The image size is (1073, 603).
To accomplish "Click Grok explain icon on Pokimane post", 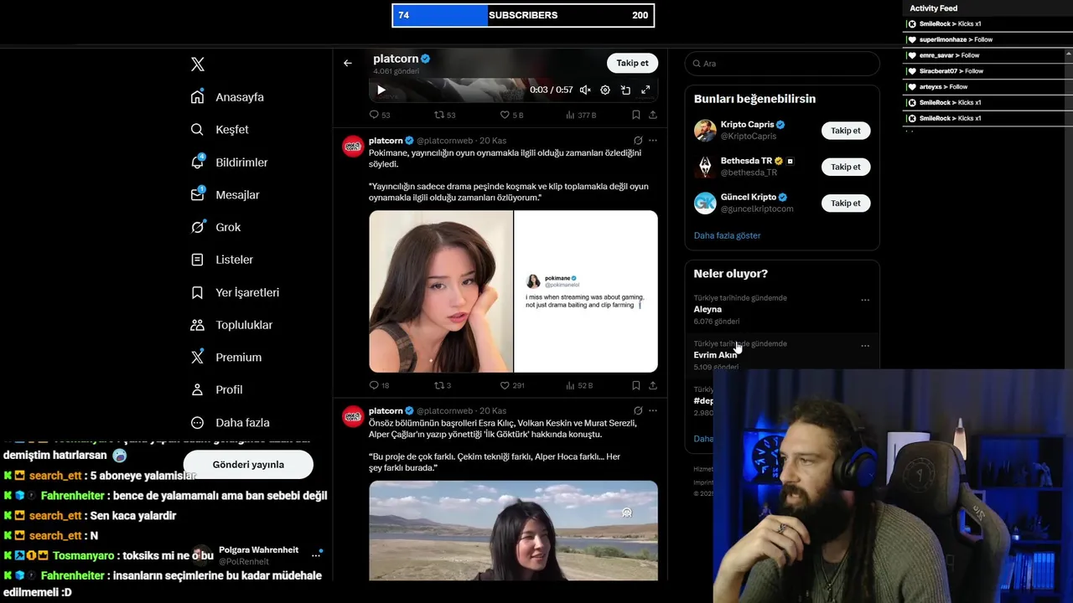I will coord(638,141).
